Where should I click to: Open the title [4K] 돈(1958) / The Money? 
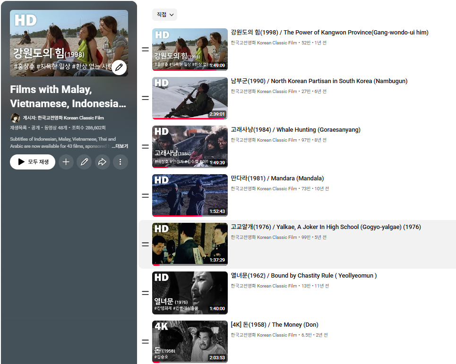pos(275,325)
